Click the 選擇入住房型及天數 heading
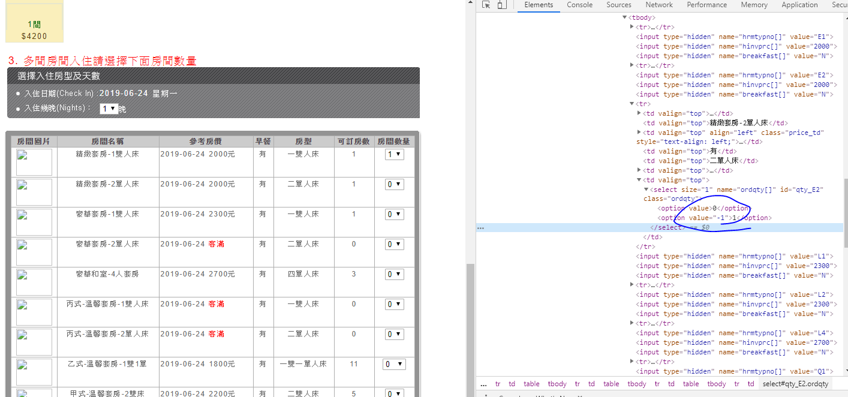The image size is (848, 397). click(x=59, y=76)
